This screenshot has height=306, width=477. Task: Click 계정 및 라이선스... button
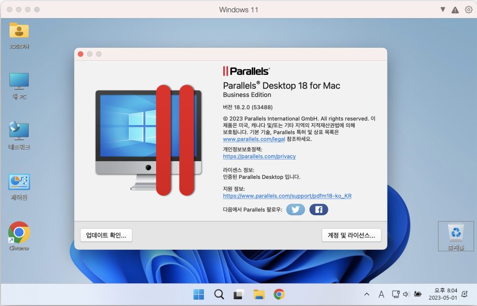(x=352, y=235)
